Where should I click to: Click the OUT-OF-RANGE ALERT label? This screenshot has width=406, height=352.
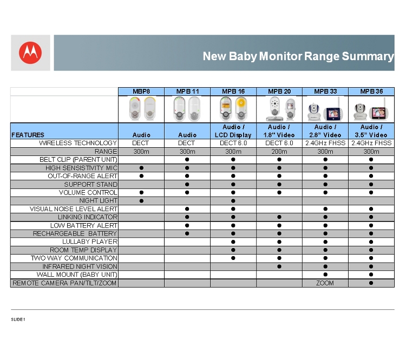click(x=83, y=176)
